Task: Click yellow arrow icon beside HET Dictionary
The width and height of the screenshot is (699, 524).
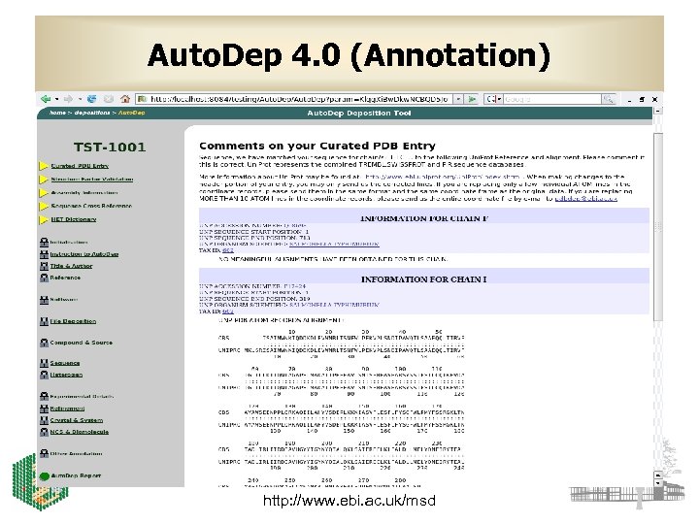Action: coord(44,219)
